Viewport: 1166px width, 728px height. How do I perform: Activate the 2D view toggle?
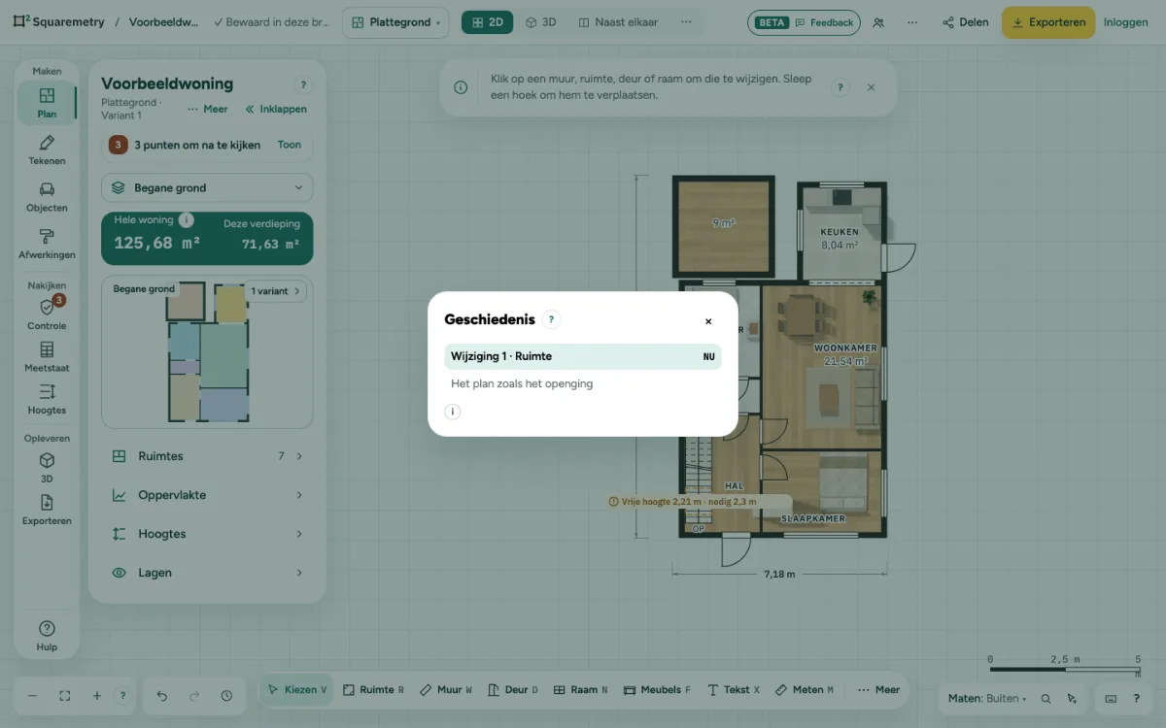488,22
